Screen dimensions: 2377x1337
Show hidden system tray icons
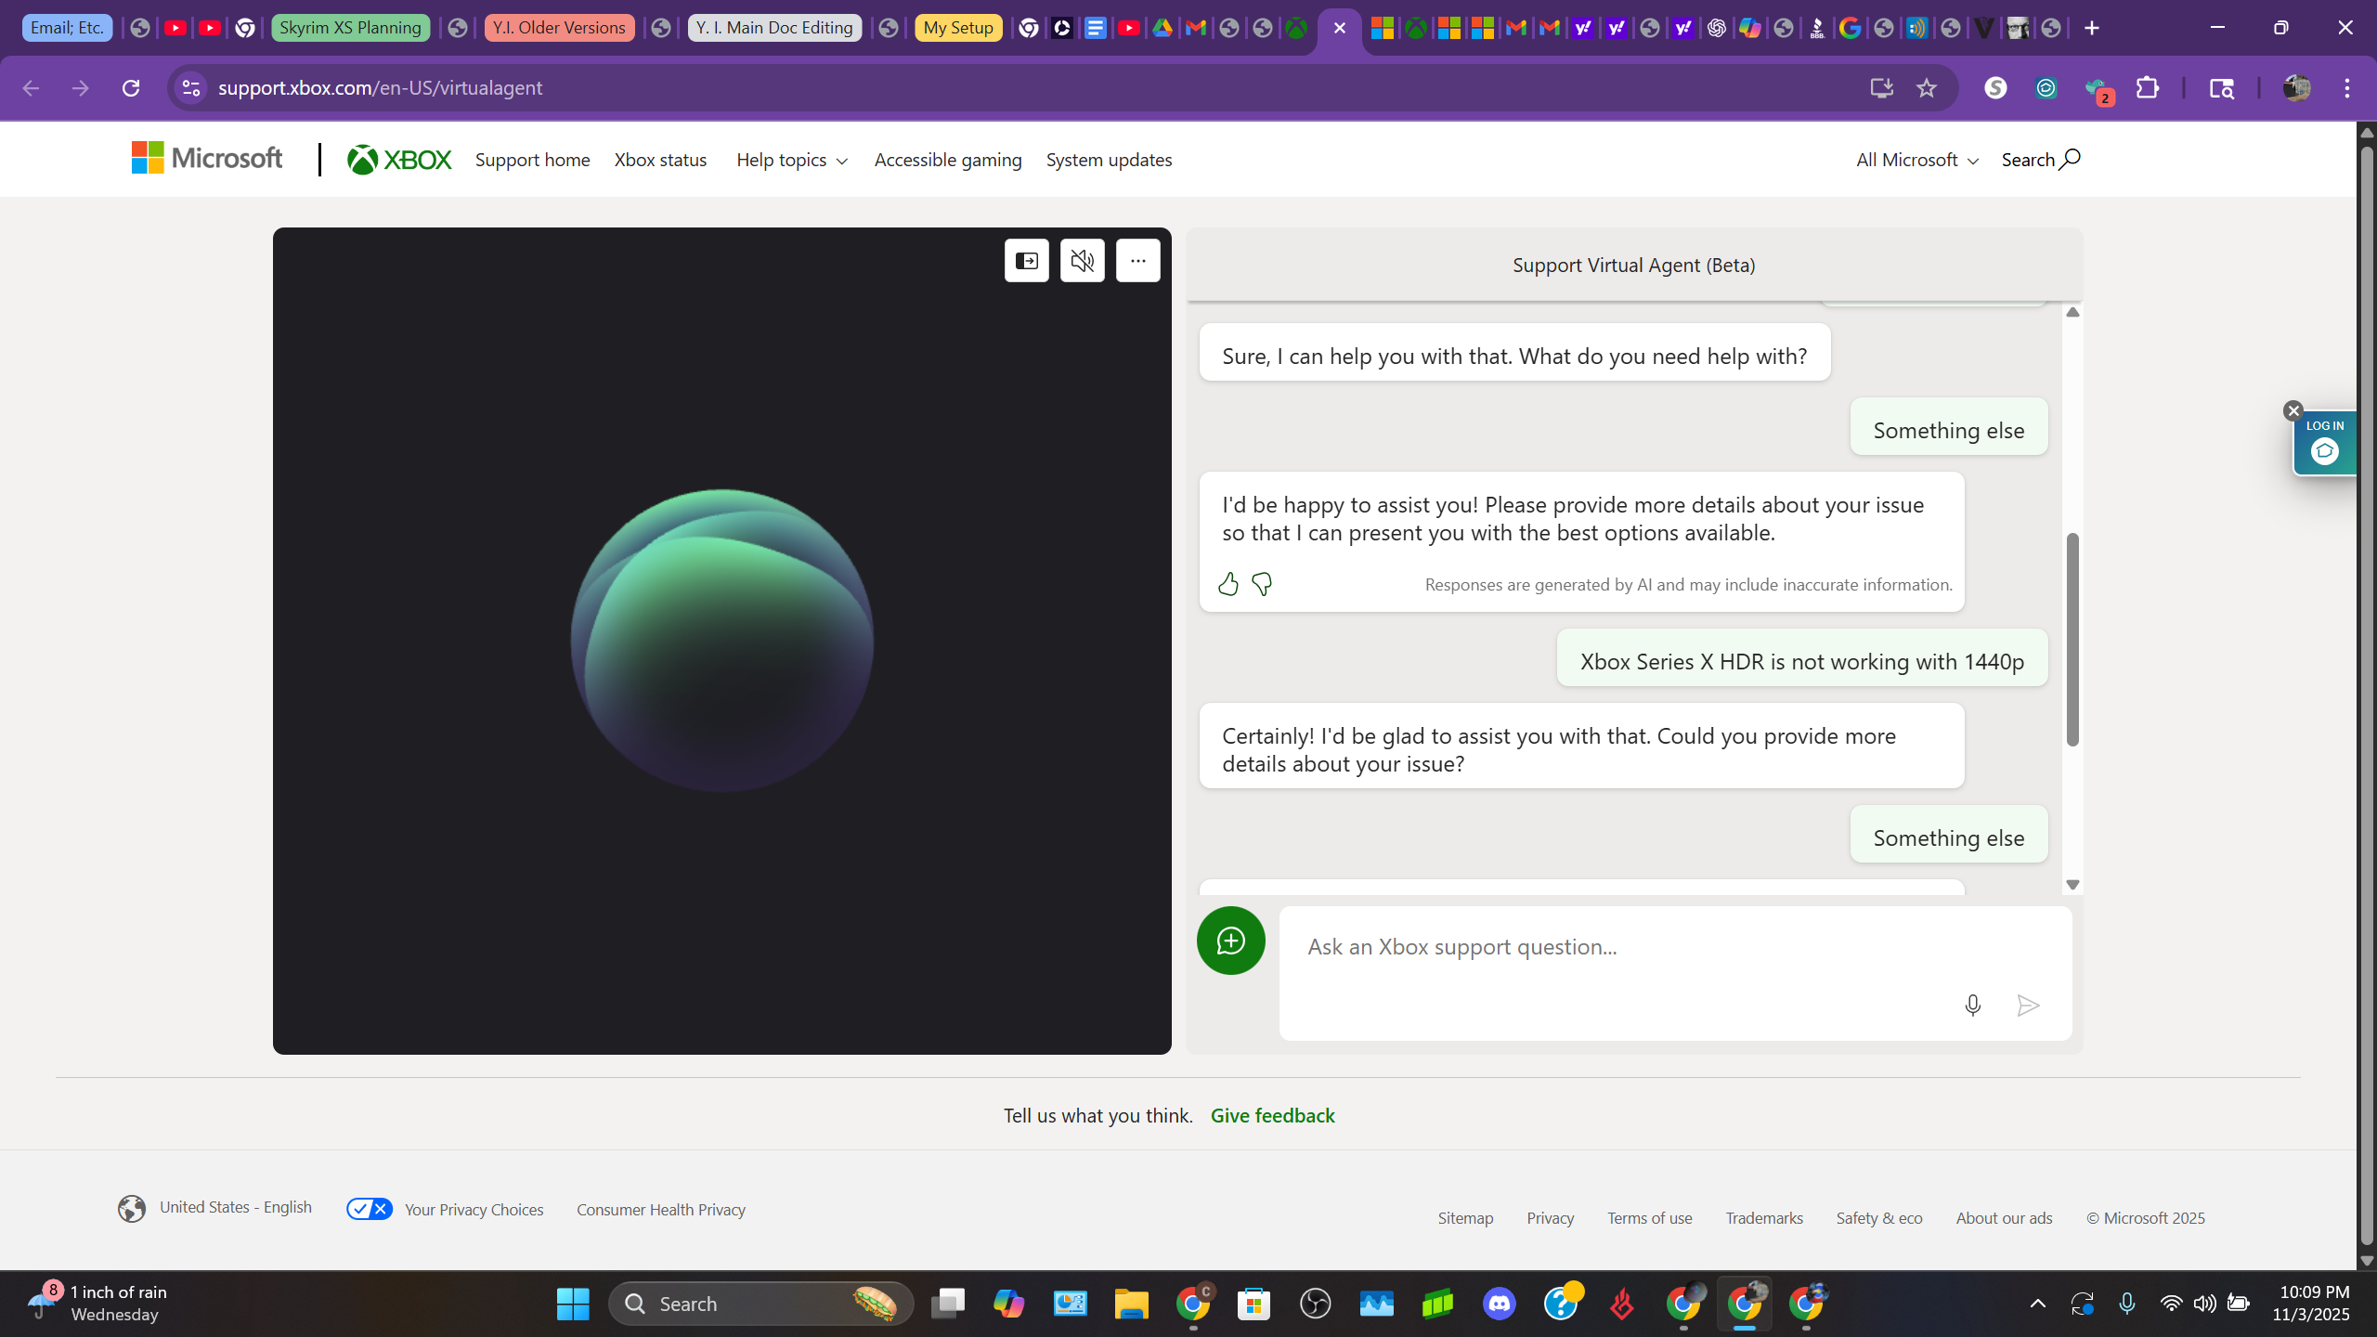[x=2038, y=1304]
